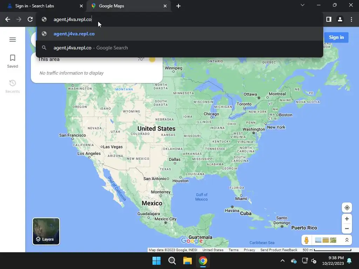Click the New York map label

click(276, 127)
